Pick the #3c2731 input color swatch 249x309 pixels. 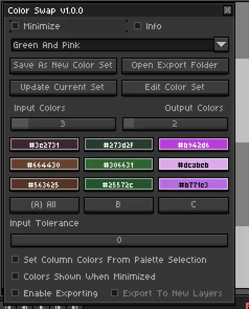pyautogui.click(x=44, y=145)
